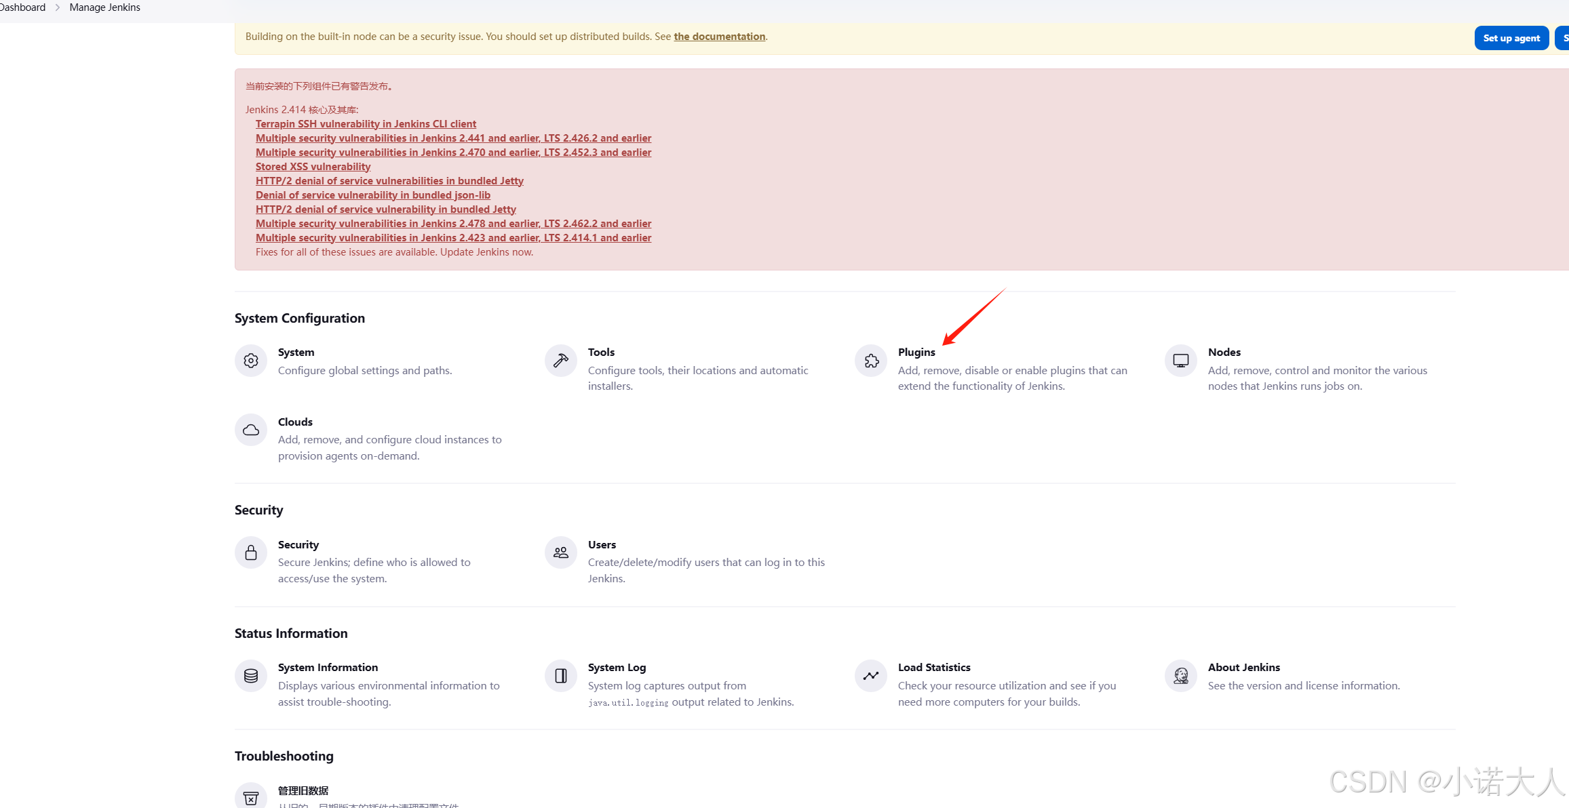Image resolution: width=1569 pixels, height=808 pixels.
Task: Click the System gear icon
Action: tap(251, 361)
